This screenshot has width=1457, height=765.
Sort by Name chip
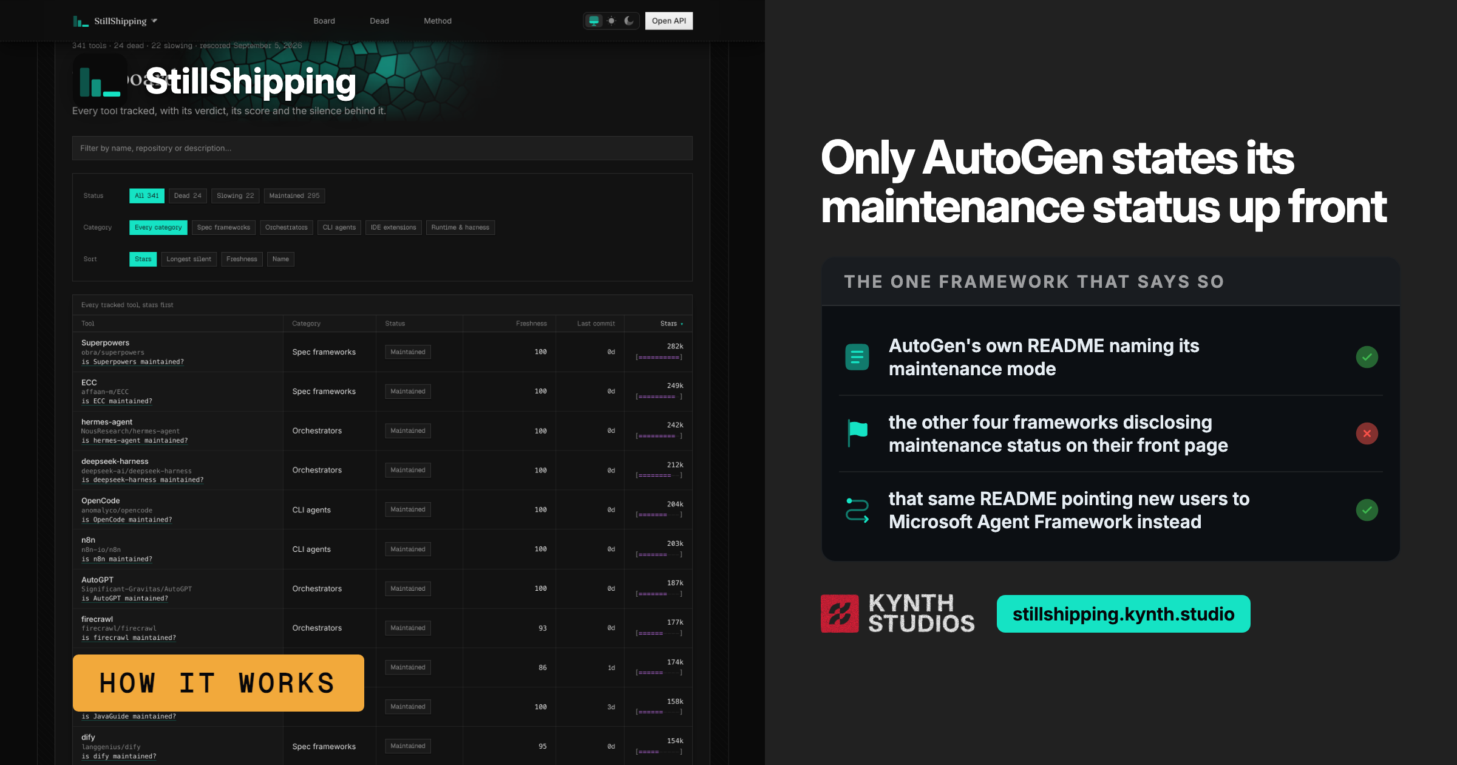[280, 259]
